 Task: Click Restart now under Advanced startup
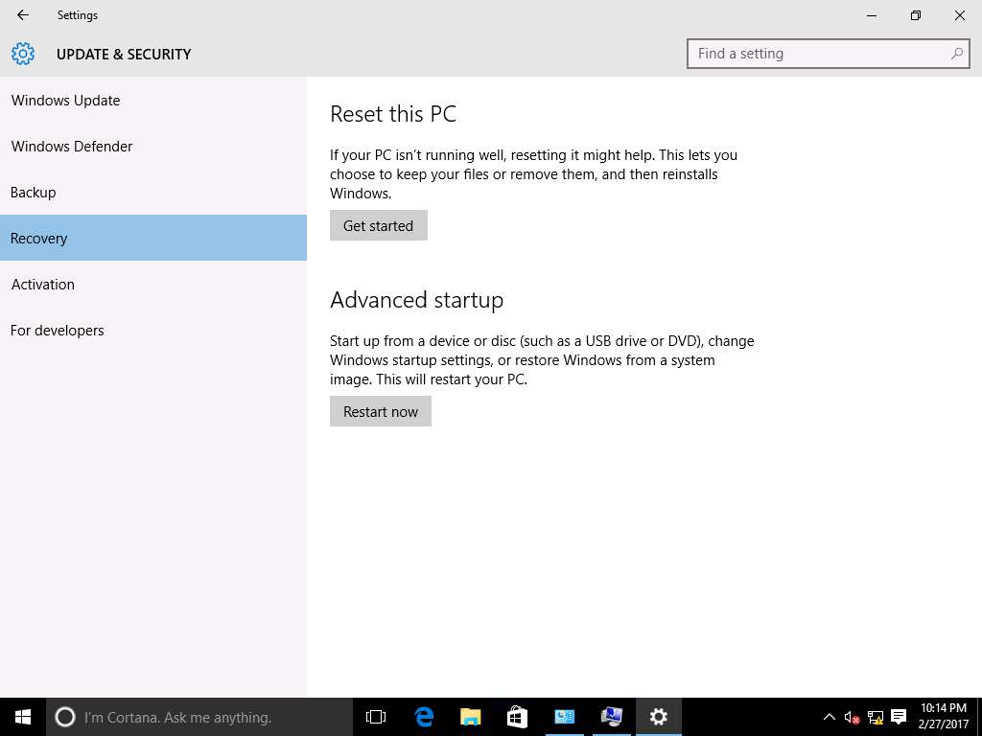tap(380, 411)
